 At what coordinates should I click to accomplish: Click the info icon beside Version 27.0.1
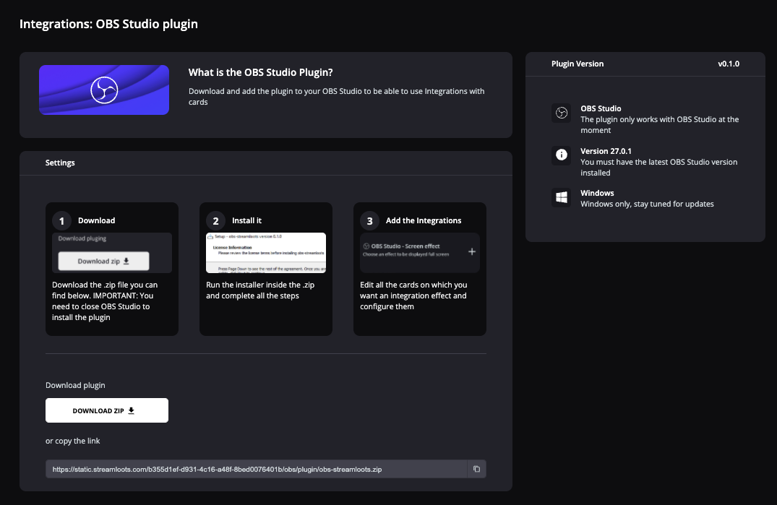coord(561,155)
